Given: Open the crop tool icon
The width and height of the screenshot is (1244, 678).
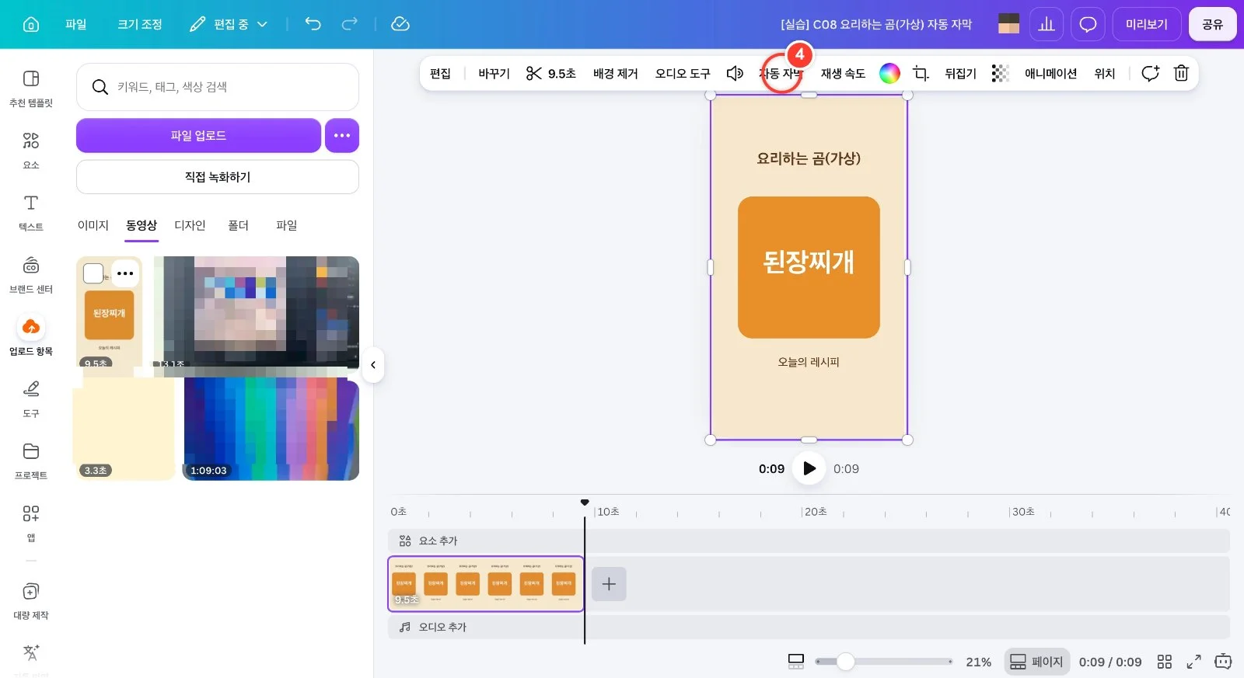Looking at the screenshot, I should click(921, 73).
